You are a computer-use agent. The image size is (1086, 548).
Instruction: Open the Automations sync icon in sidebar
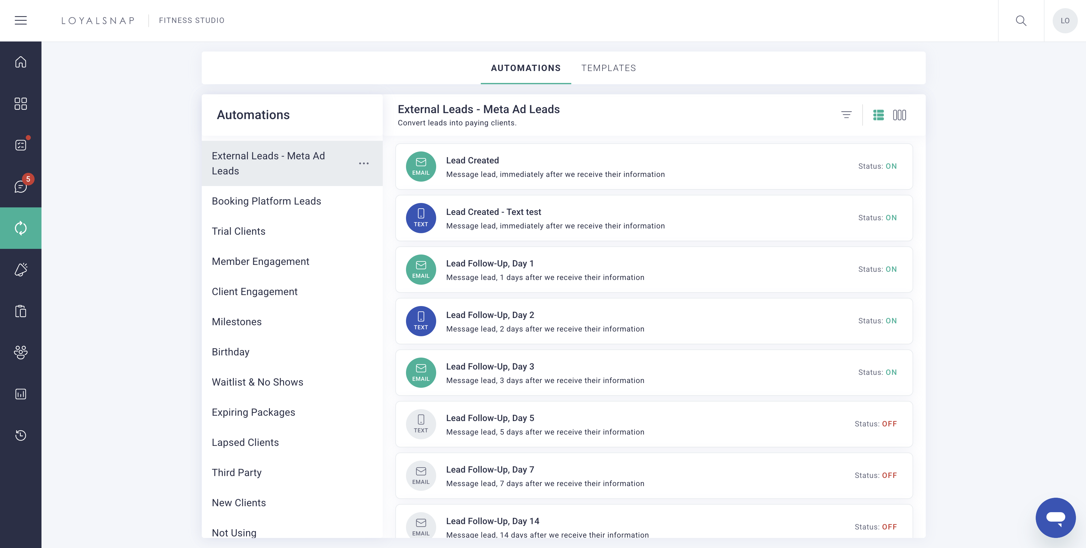pos(21,228)
